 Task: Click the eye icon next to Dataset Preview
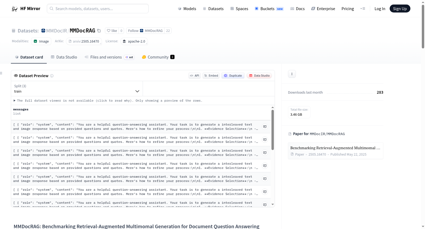[16, 76]
